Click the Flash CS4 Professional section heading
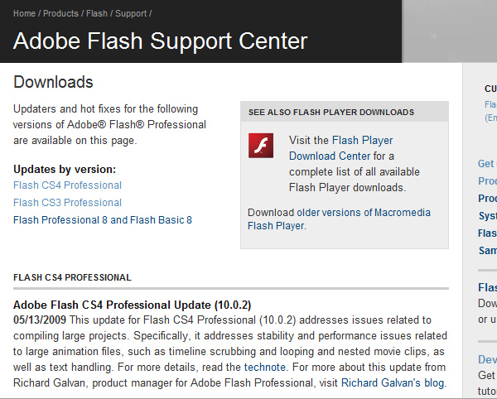 click(x=72, y=277)
